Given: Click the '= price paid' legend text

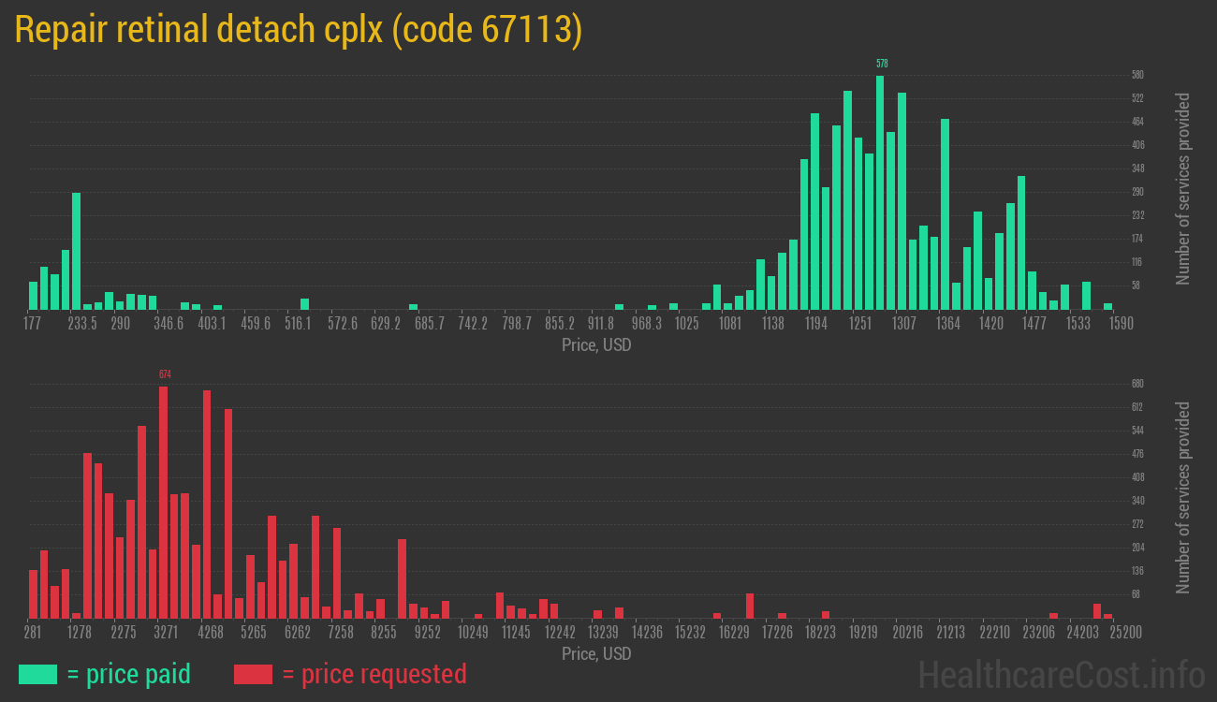Looking at the screenshot, I should click(129, 674).
